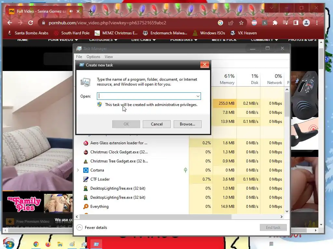Bookmark this page with the star icon
Viewport: 333px width, 249px height.
point(241,23)
